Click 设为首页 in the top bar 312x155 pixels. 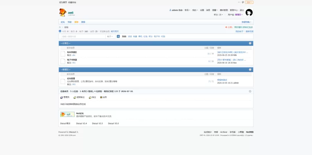(63, 2)
